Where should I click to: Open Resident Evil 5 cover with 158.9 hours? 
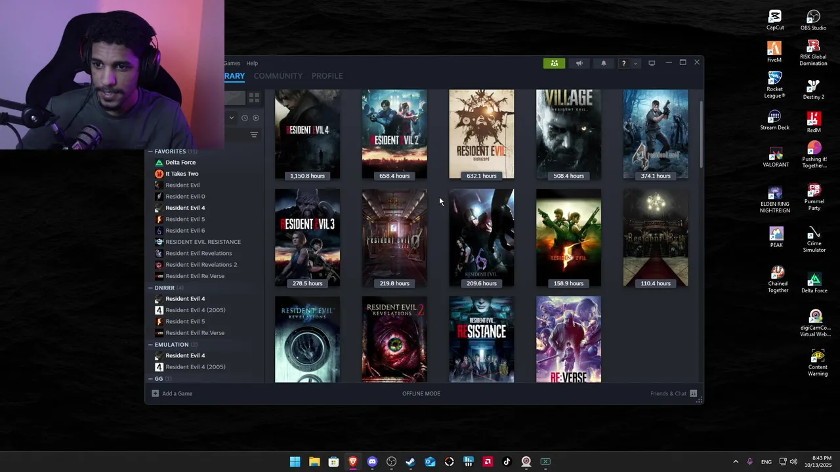(x=568, y=238)
